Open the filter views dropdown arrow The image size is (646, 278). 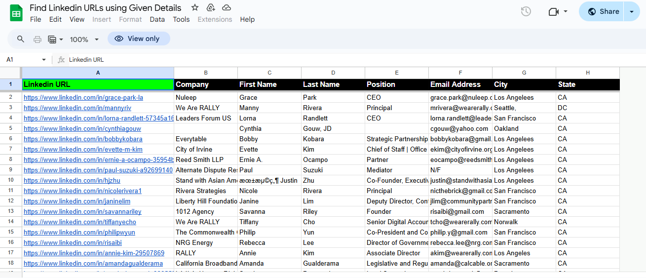coord(61,39)
